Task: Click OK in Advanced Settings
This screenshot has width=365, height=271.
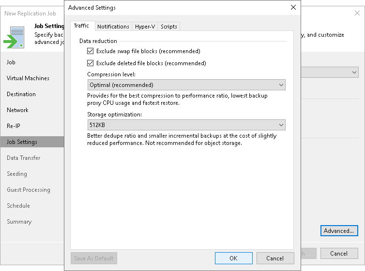Action: point(233,258)
